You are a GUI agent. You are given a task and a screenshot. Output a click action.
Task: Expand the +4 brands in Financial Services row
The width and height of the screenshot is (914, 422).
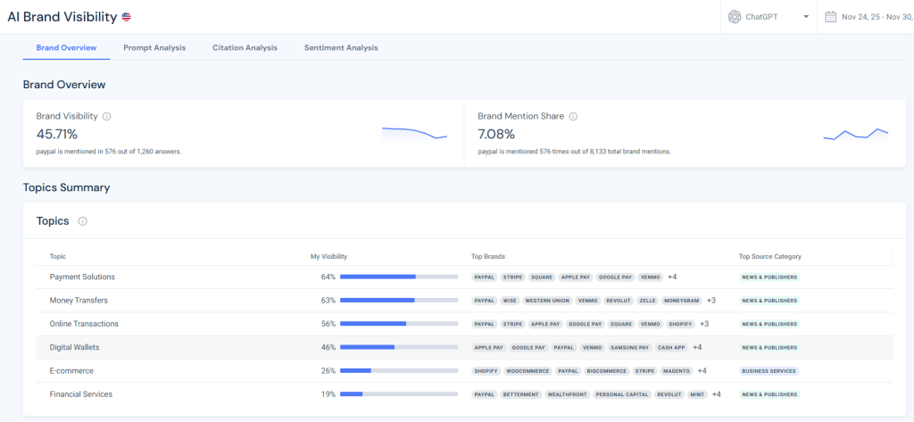coord(716,393)
